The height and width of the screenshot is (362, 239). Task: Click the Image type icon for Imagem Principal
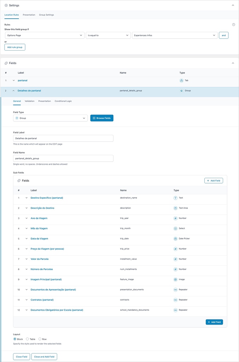tap(175, 279)
